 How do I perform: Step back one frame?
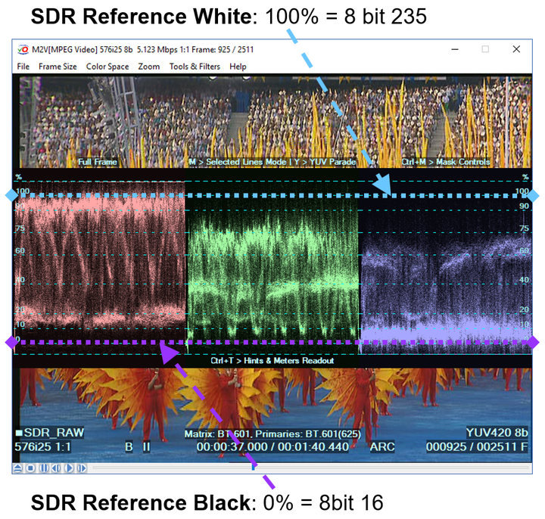pyautogui.click(x=56, y=468)
